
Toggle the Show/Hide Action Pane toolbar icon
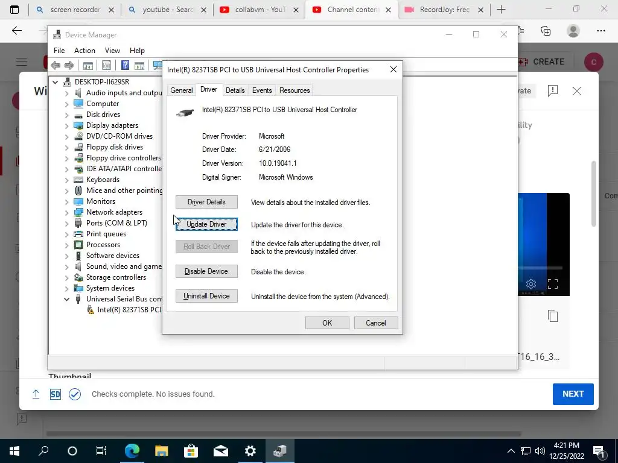pyautogui.click(x=139, y=65)
